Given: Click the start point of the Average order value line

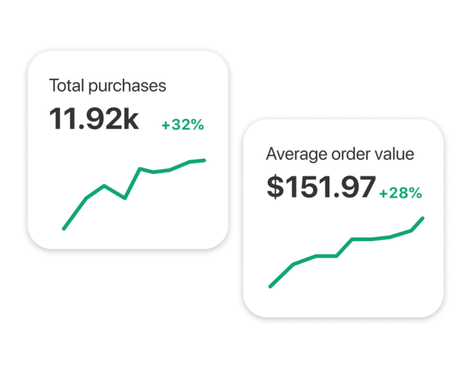Looking at the screenshot, I should tap(270, 286).
